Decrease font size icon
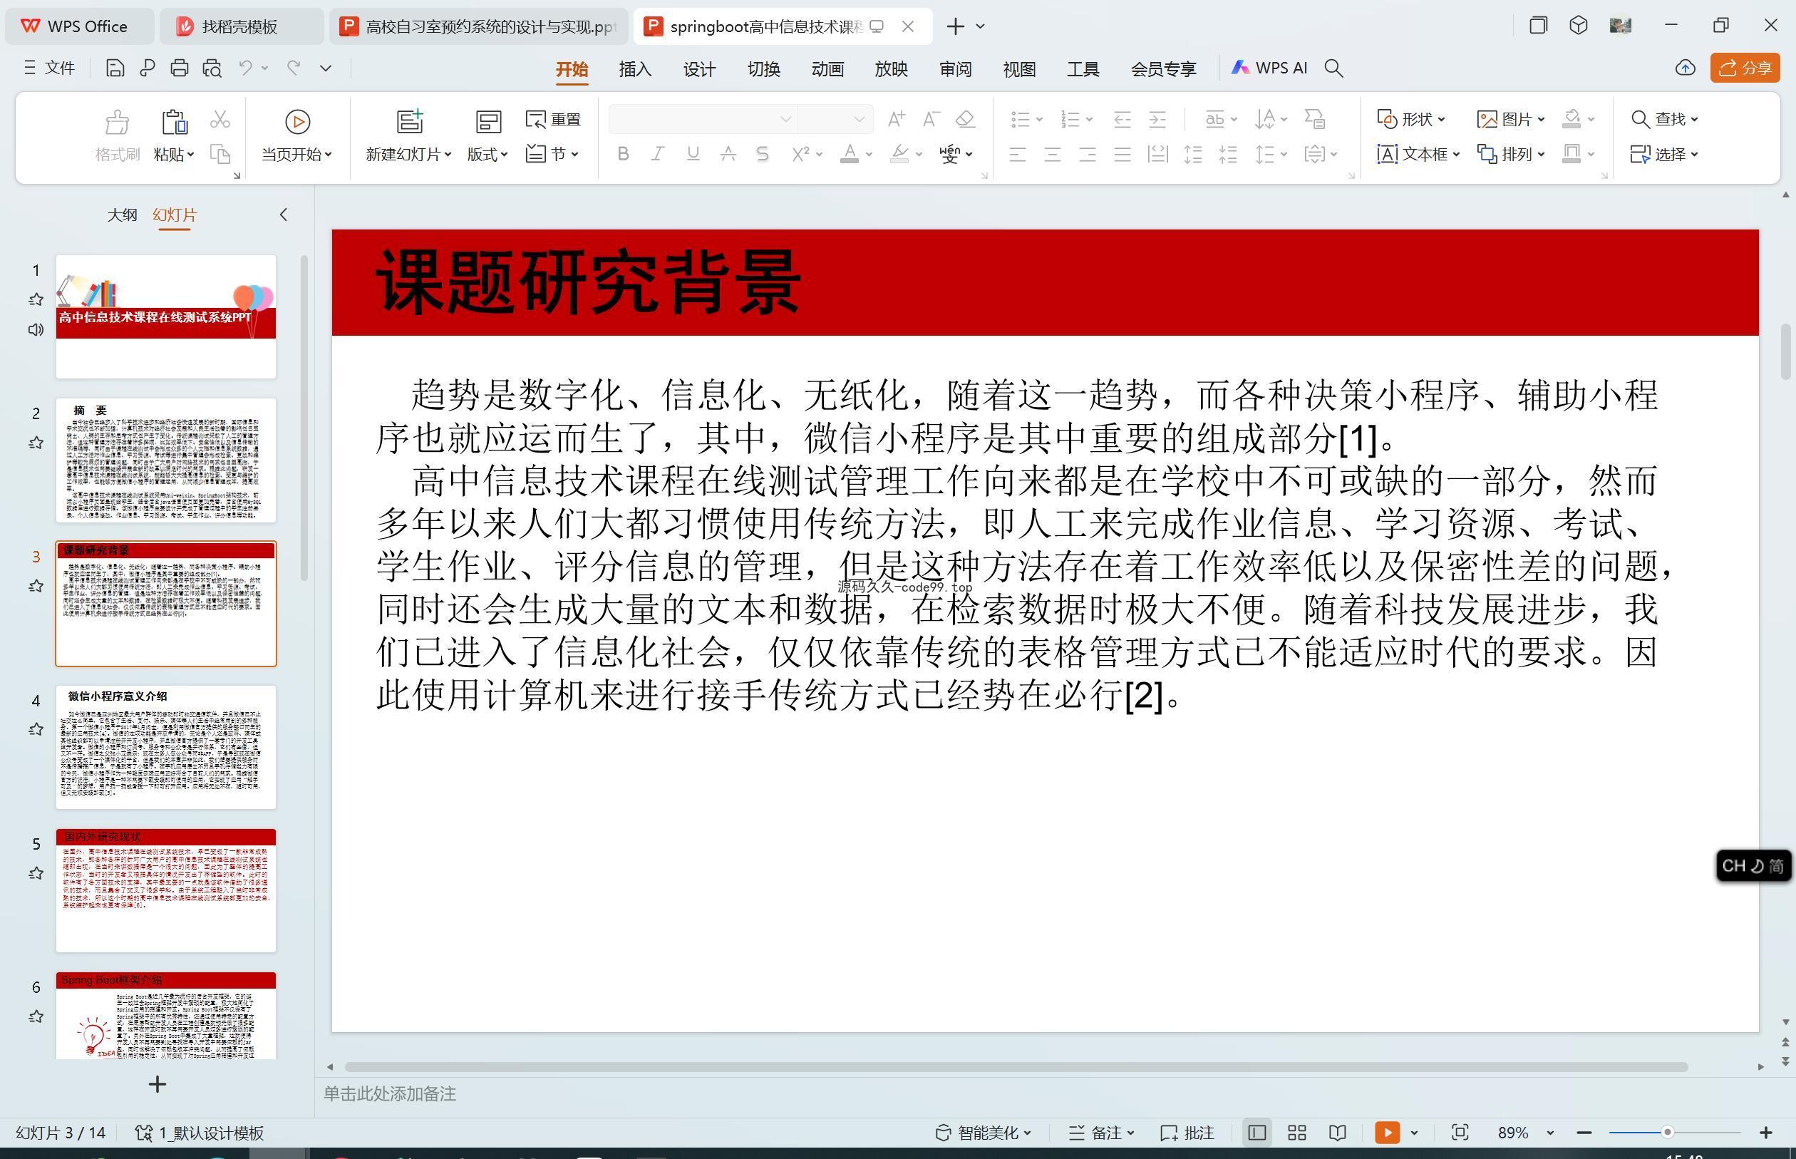1796x1159 pixels. (x=931, y=119)
